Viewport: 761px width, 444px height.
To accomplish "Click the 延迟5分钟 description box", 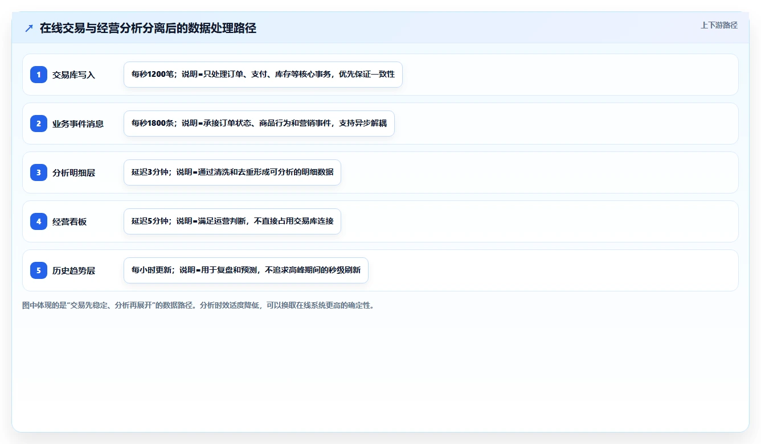I will [x=232, y=221].
